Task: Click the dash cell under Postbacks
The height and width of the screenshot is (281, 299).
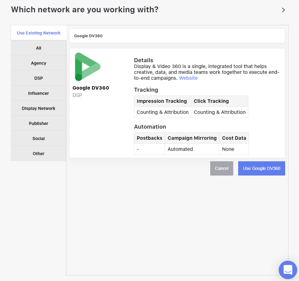Action: coord(149,149)
